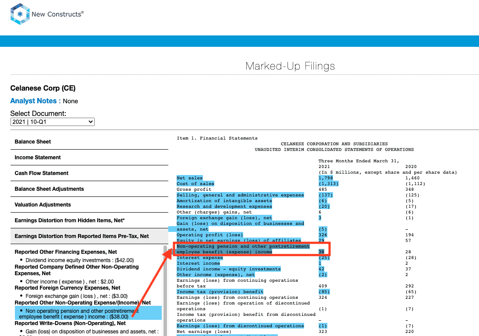Open the Valuation Adjustments section
This screenshot has height=336, width=479.
pyautogui.click(x=89, y=205)
